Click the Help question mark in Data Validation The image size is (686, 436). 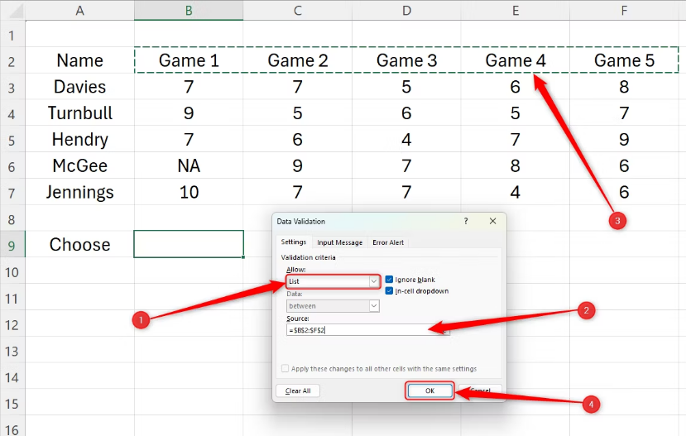pos(466,221)
